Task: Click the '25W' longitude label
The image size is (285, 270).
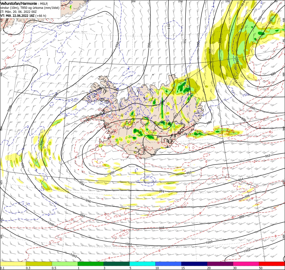Action: coord(86,1)
